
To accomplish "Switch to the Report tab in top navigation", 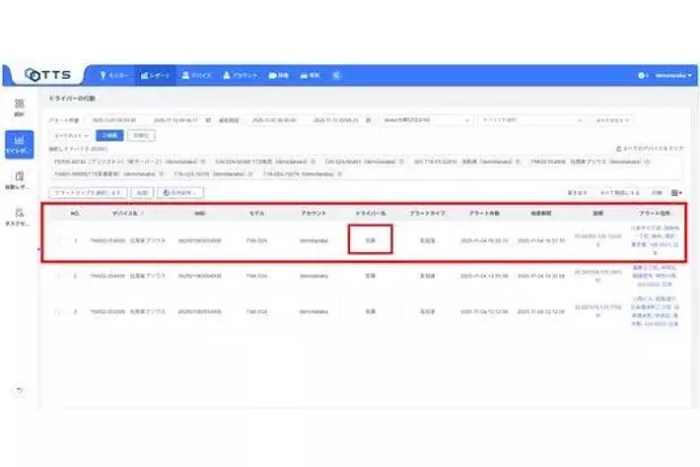I will (155, 75).
